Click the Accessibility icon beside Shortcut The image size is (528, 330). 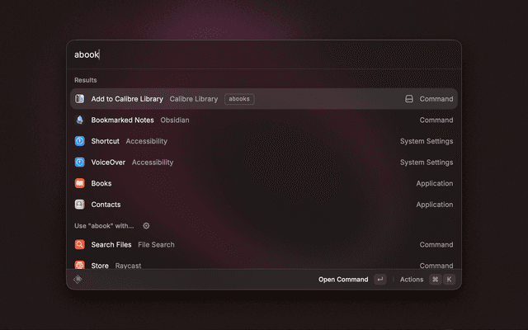[79, 141]
